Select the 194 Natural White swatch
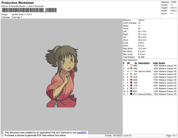178x138 pixels. [x=131, y=71]
